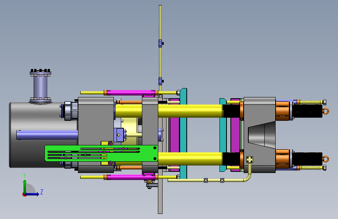Pick the lower blue clamp on the vertical rod
The height and width of the screenshot is (219, 338).
pos(161,81)
